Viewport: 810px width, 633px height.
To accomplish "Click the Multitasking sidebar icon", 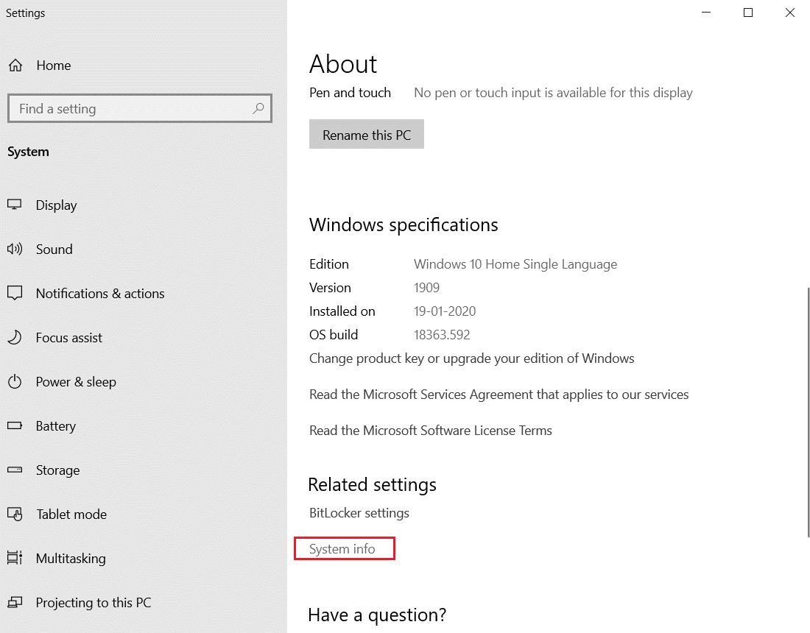I will tap(15, 558).
